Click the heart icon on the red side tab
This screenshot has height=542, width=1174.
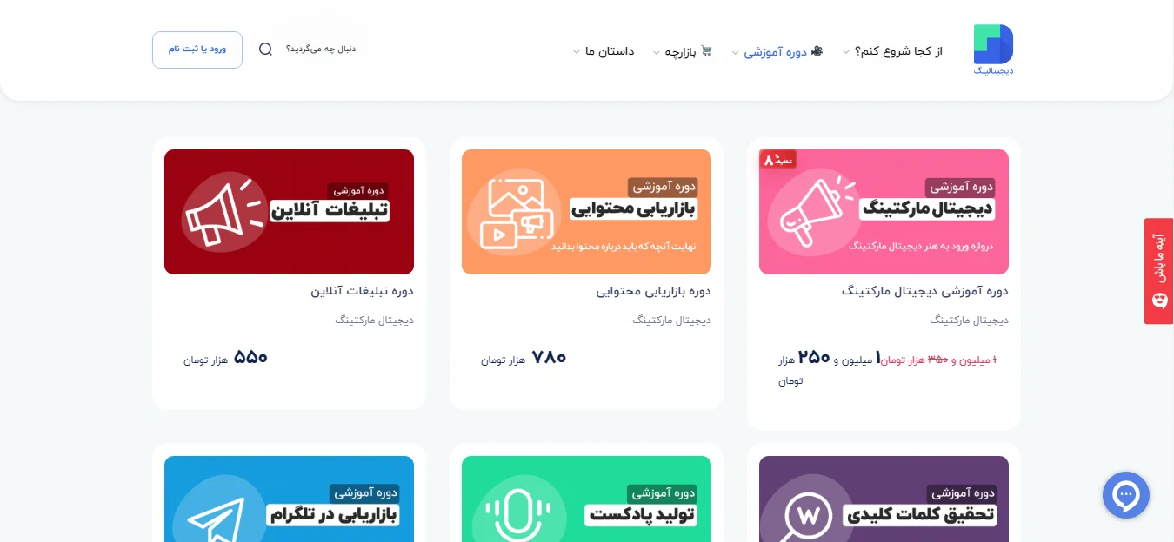[x=1158, y=301]
